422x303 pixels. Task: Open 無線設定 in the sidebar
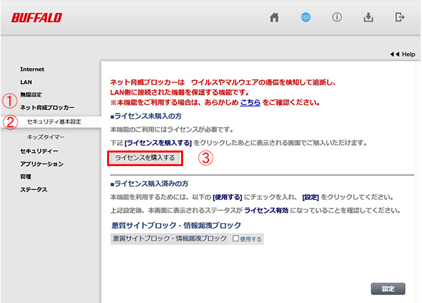(x=31, y=94)
